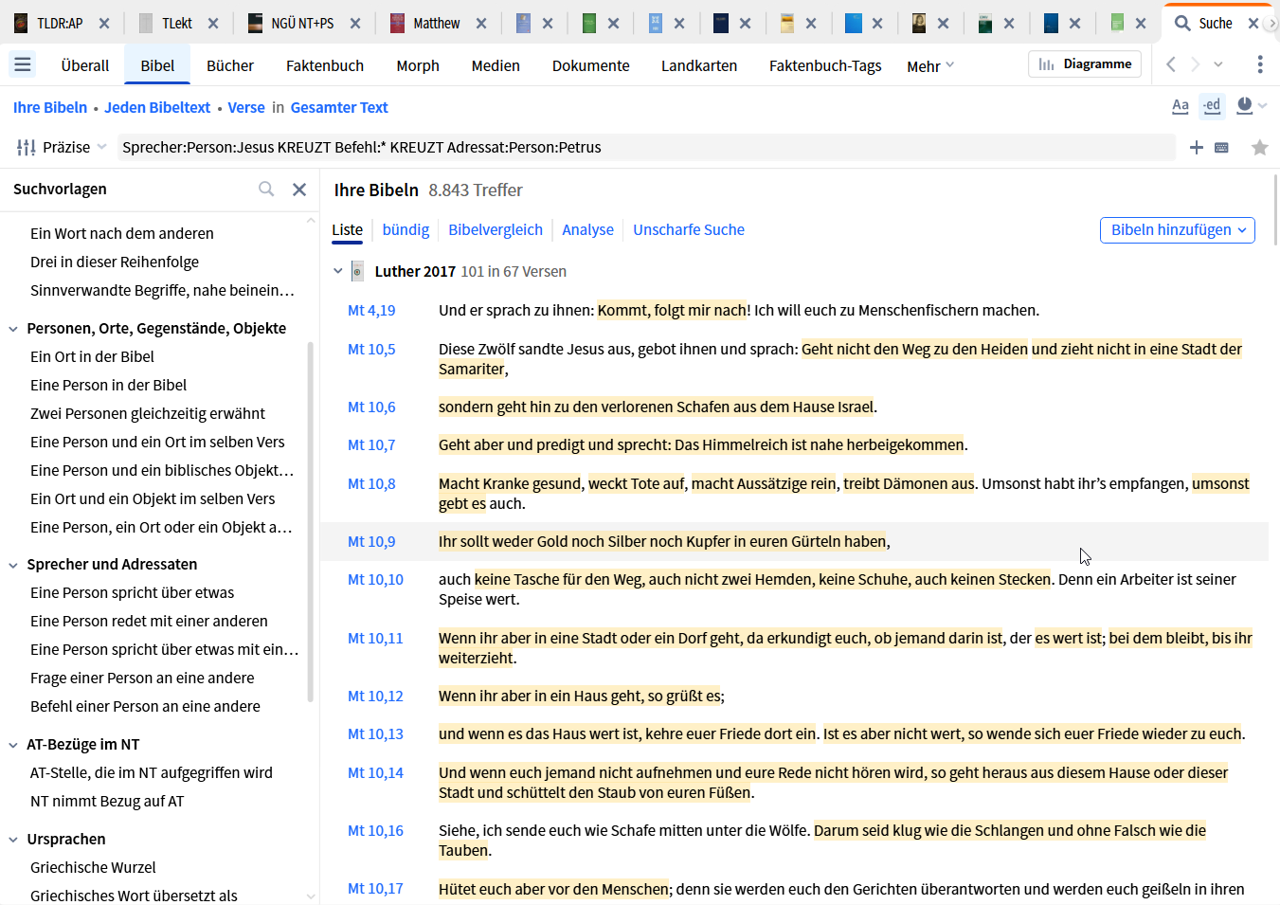Click the Präzise slider settings icon

pos(27,147)
